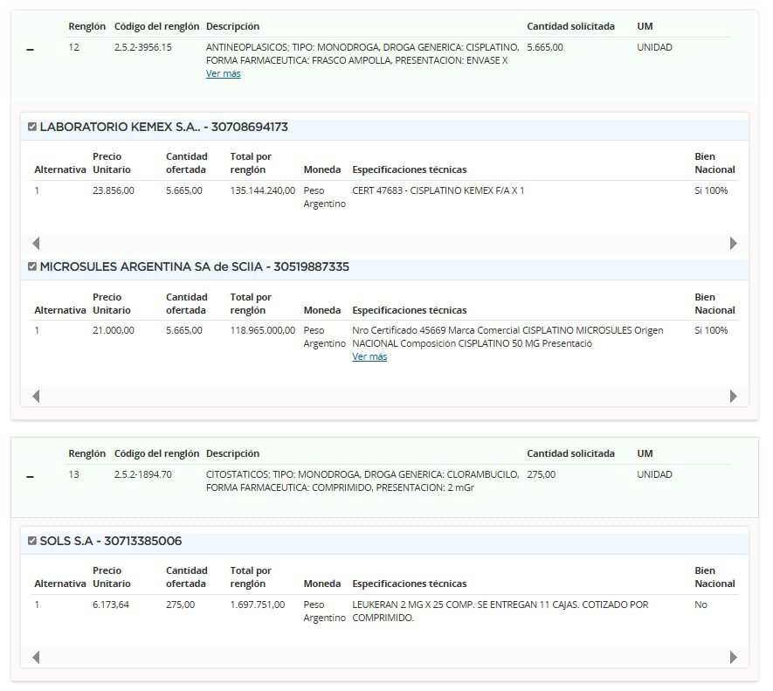773x691 pixels.
Task: Click the SOLS S.A - 30713385006 header
Action: tap(111, 541)
